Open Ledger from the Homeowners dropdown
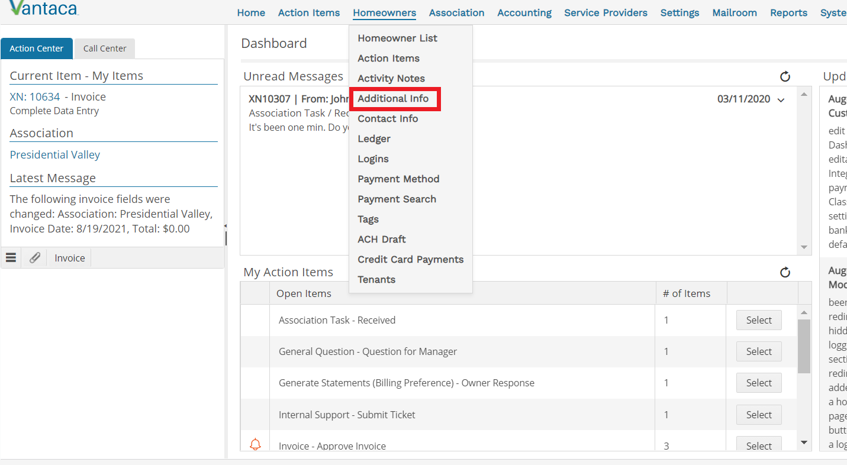Viewport: 847px width, 465px height. 373,138
